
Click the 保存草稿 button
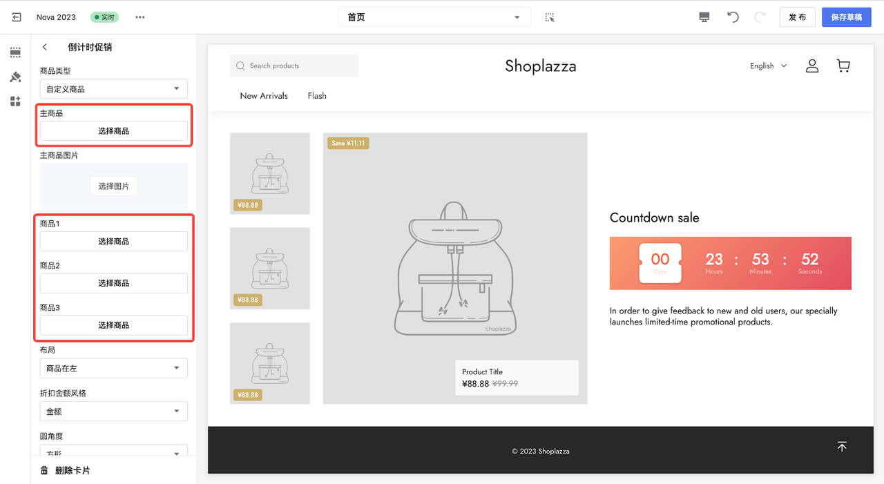846,17
